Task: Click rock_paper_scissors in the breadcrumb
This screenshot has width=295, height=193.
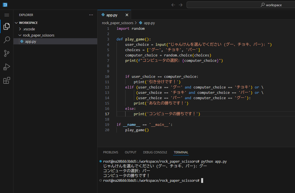Action: (x=118, y=23)
